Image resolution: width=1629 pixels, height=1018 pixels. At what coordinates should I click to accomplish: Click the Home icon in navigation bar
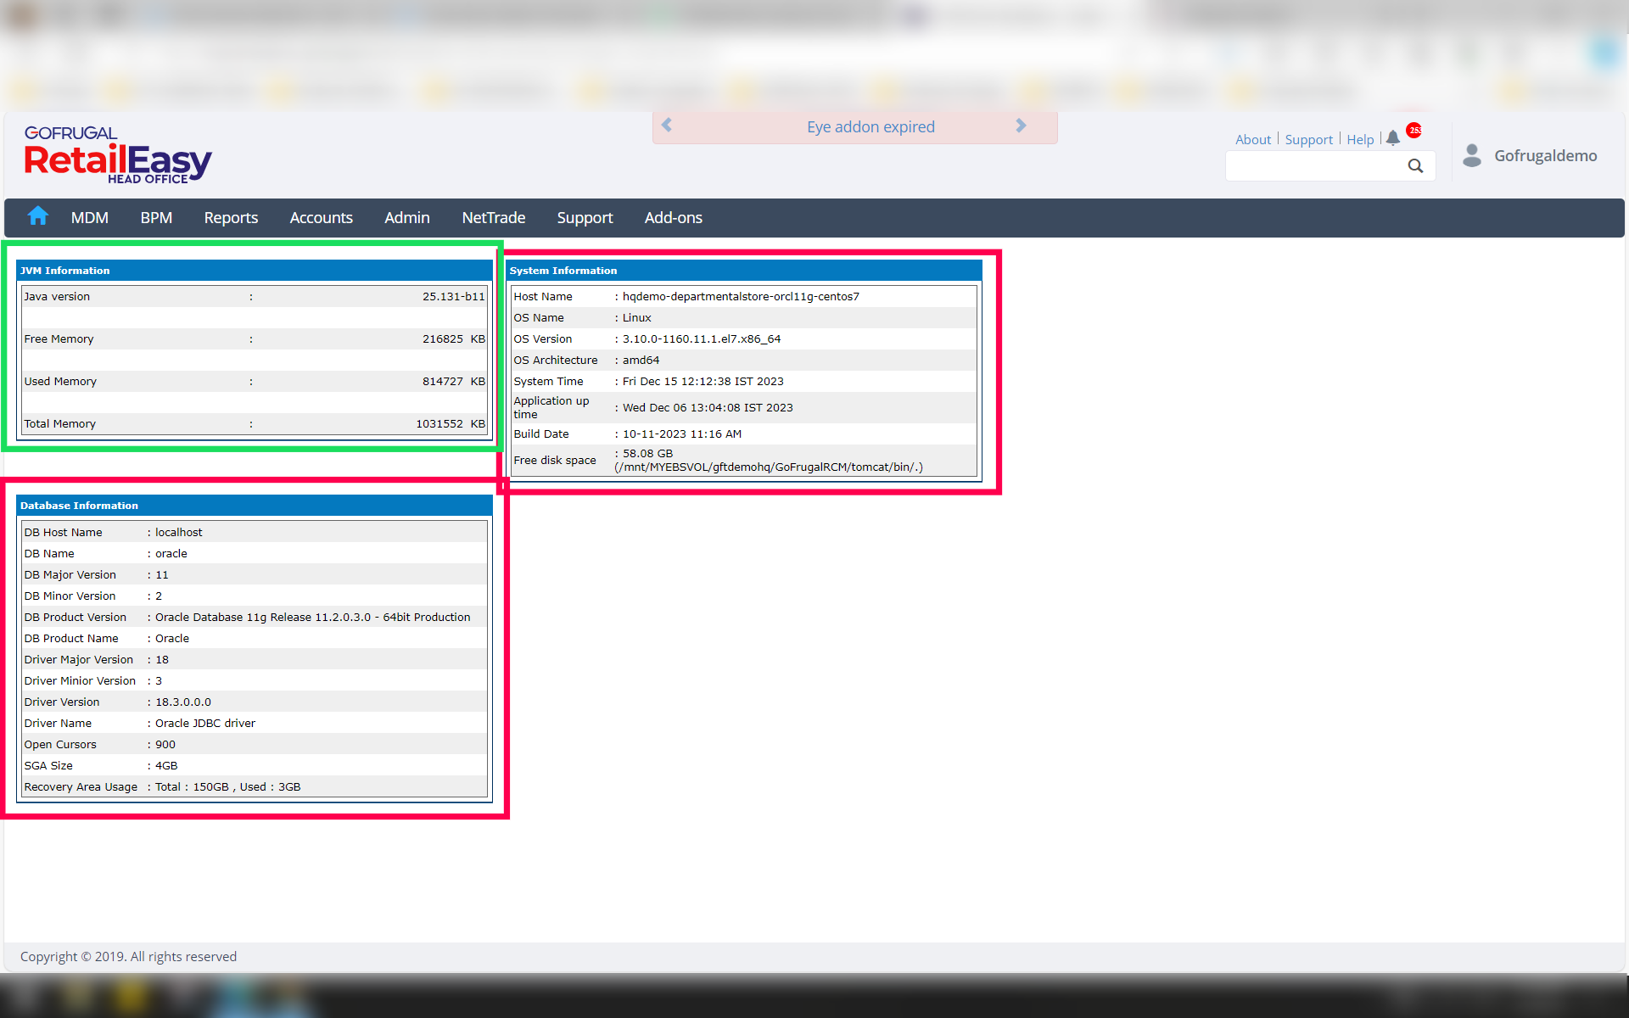(37, 217)
